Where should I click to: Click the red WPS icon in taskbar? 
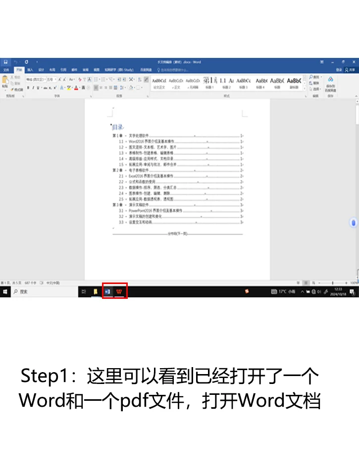click(x=119, y=292)
